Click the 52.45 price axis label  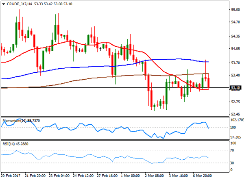[x=235, y=114]
